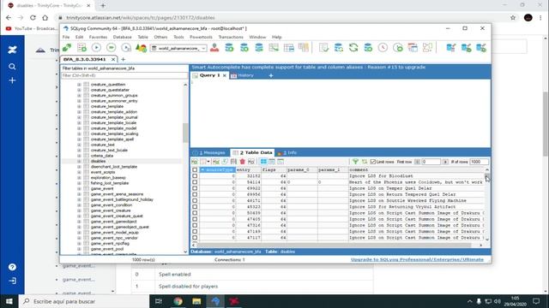Click the green filter funnel icon
Image resolution: width=549 pixels, height=308 pixels.
pyautogui.click(x=355, y=162)
